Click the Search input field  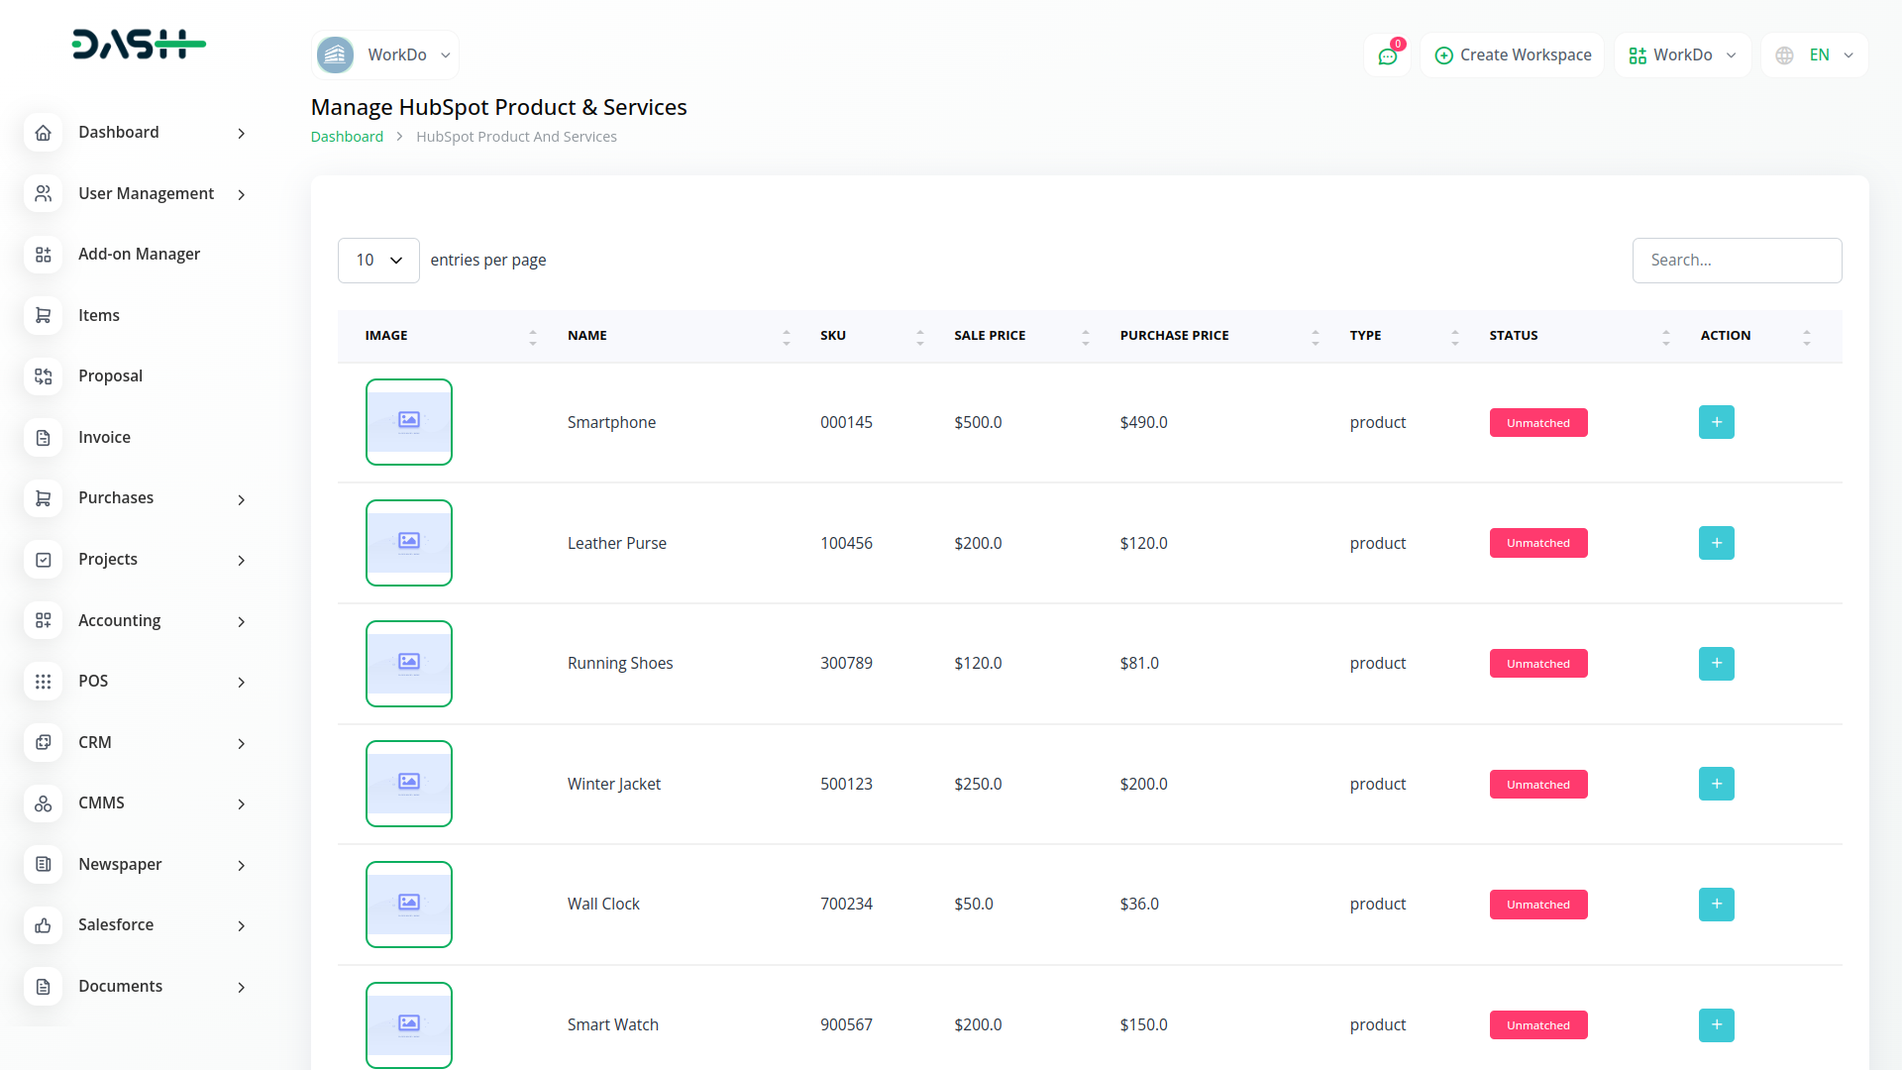pos(1737,261)
